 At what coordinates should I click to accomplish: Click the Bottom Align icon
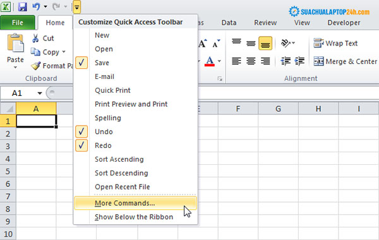265,44
